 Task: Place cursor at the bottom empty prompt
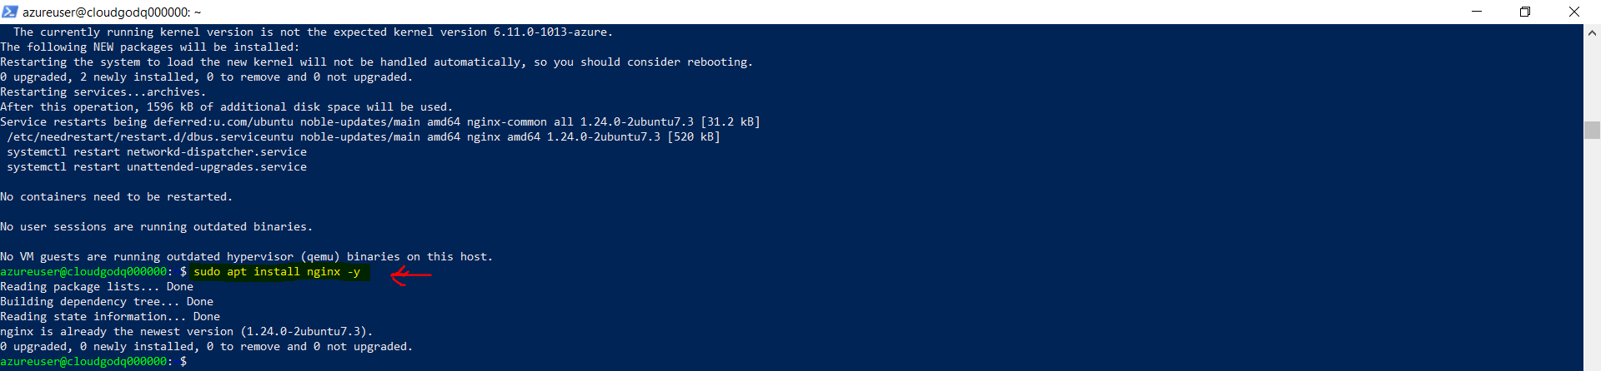[193, 362]
